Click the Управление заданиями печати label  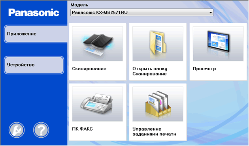155,131
